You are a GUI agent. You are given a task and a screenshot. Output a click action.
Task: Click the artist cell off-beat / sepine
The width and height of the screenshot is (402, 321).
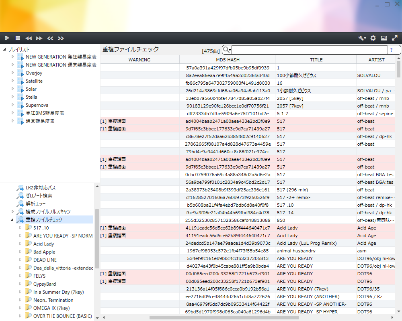pos(375,114)
